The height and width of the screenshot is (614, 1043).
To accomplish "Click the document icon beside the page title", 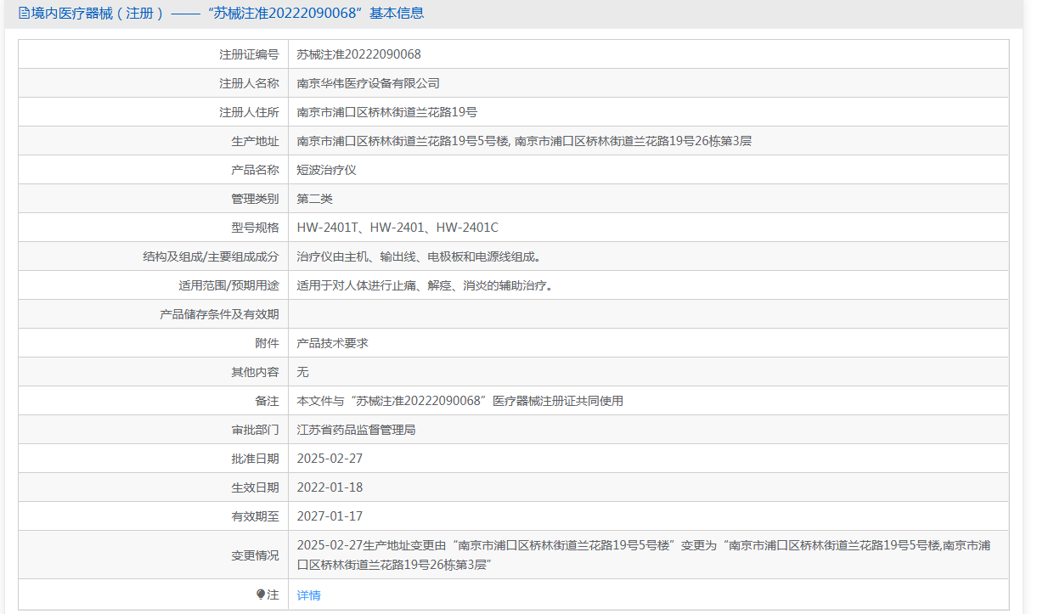I will pos(23,14).
